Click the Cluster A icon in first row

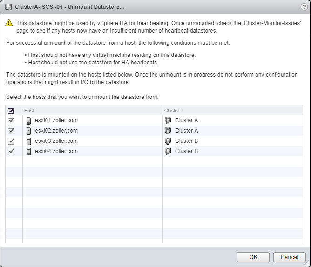(168, 120)
